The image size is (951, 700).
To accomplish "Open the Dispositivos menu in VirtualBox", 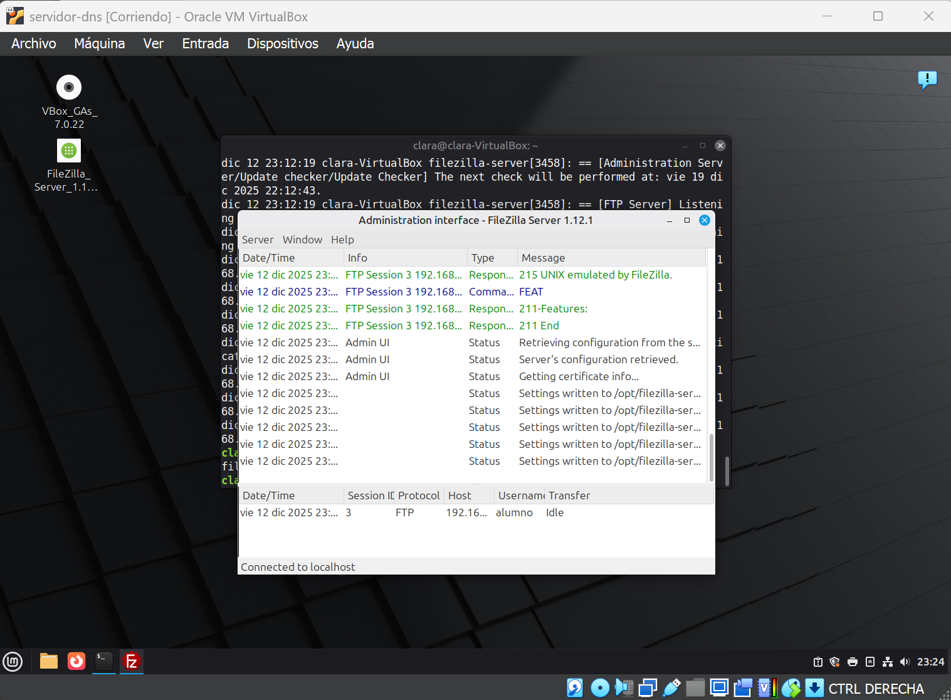I will coord(282,43).
